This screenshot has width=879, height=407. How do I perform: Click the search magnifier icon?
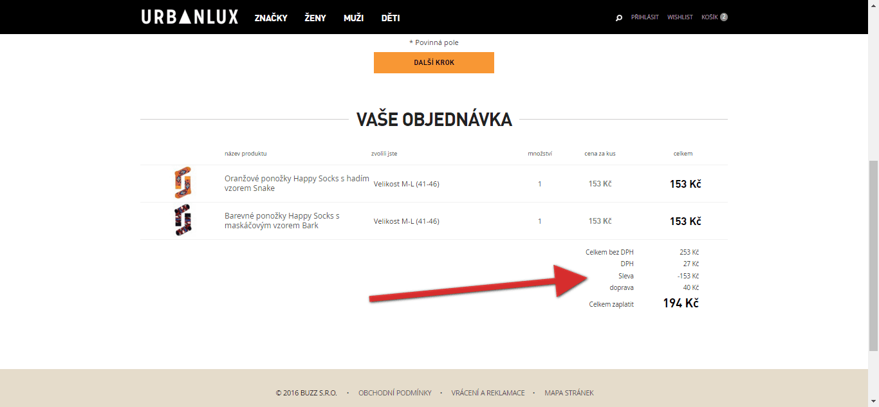[619, 18]
